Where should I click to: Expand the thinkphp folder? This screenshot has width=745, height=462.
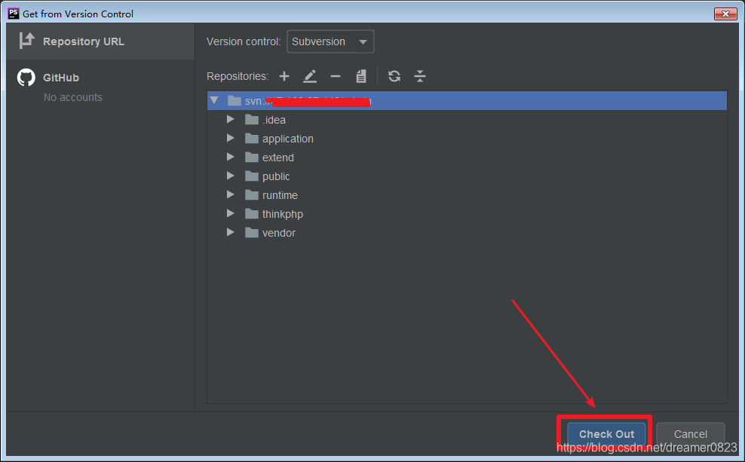(231, 213)
